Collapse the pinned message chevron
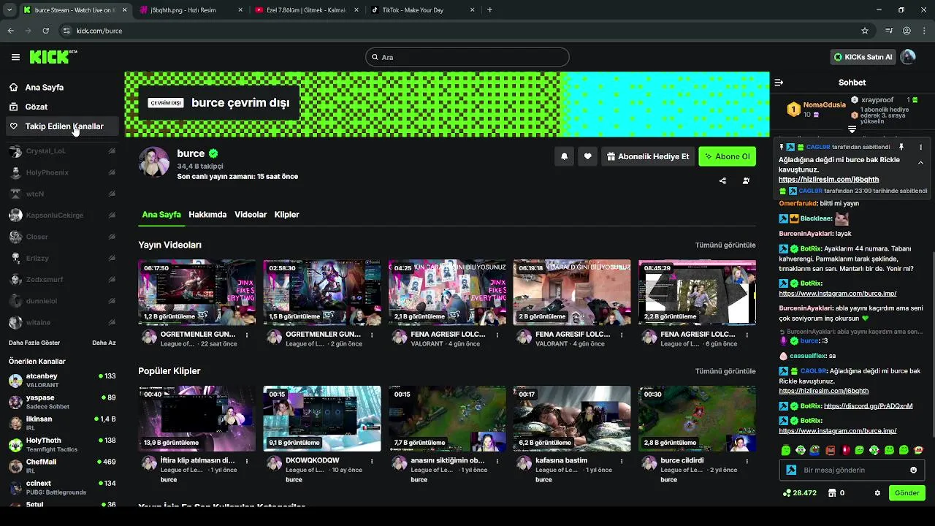935x526 pixels. coord(920,163)
